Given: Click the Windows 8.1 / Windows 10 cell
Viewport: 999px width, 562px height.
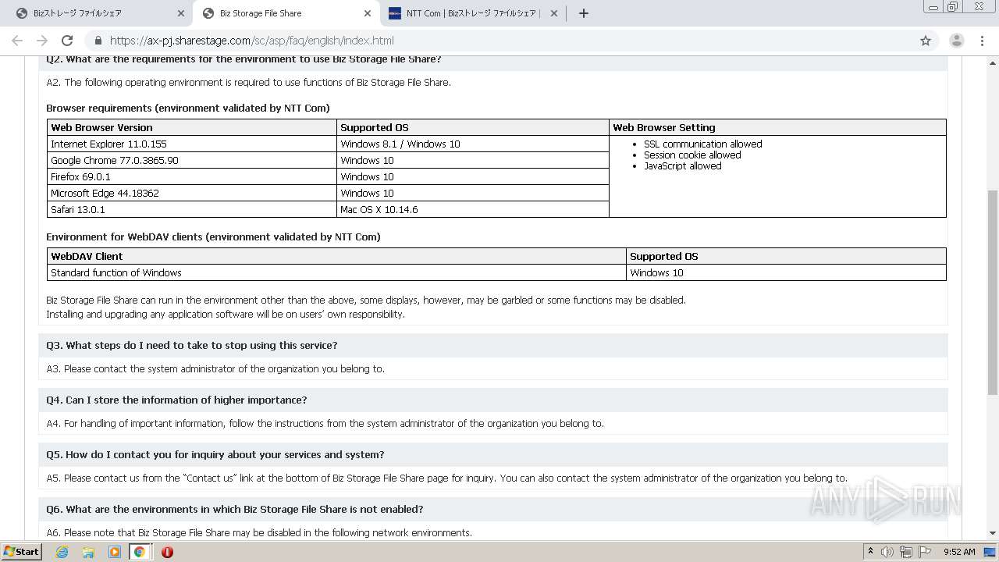Looking at the screenshot, I should 473,144.
